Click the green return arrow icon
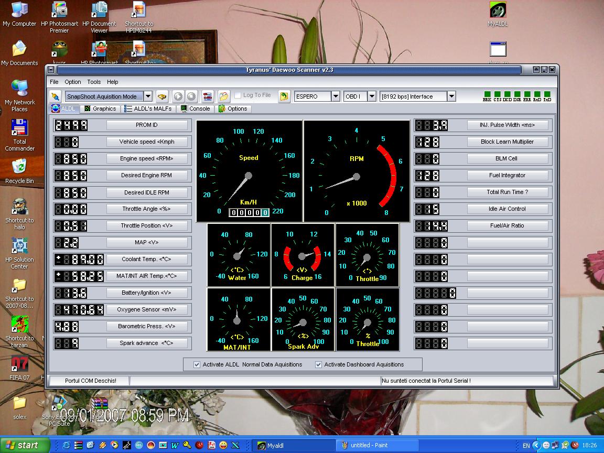 284,96
